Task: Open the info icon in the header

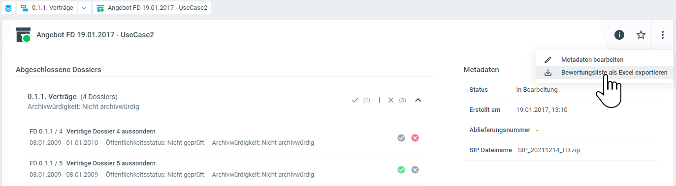Action: (x=619, y=35)
